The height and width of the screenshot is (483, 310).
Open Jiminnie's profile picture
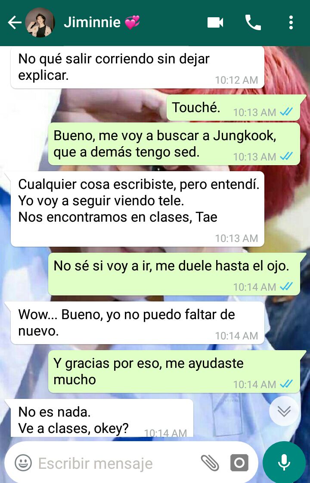click(40, 22)
